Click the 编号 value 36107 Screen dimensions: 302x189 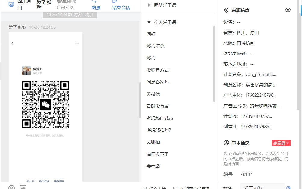tap(246, 175)
